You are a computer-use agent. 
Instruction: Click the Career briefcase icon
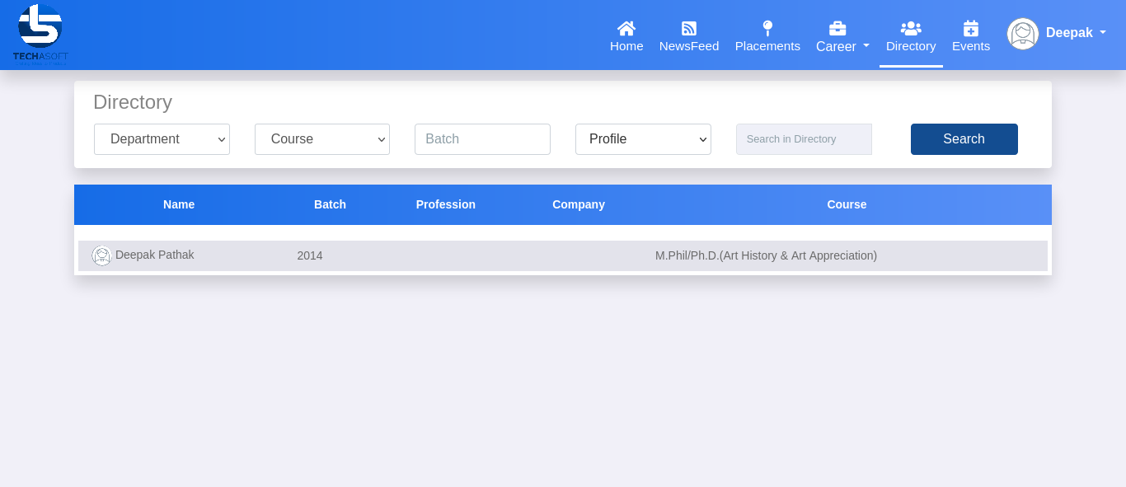[837, 28]
